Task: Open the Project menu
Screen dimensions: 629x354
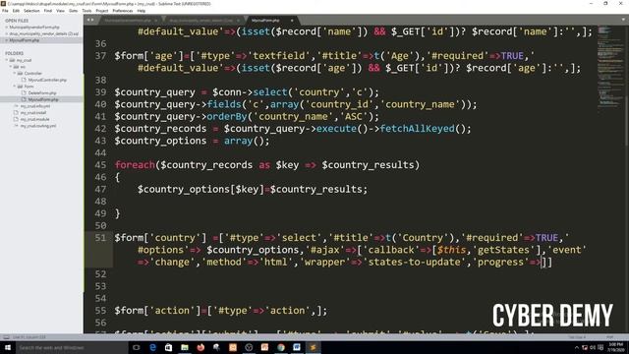Action: [102, 11]
